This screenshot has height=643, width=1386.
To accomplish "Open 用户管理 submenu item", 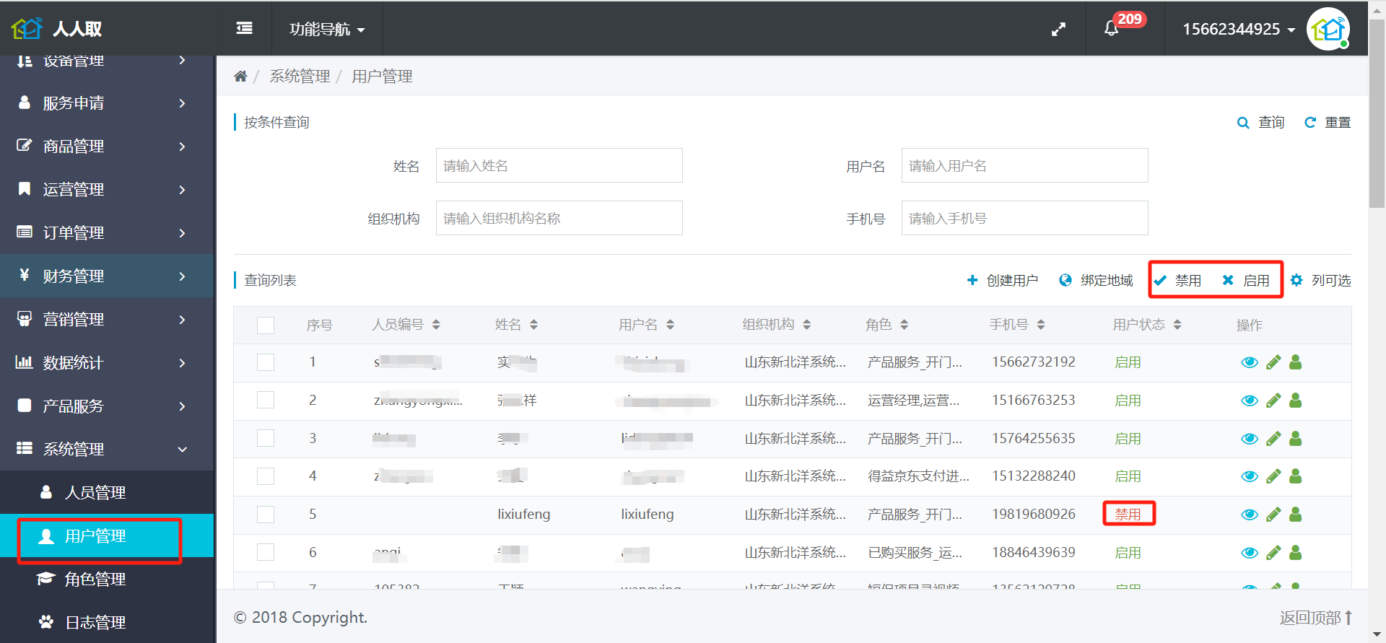I will (x=107, y=535).
